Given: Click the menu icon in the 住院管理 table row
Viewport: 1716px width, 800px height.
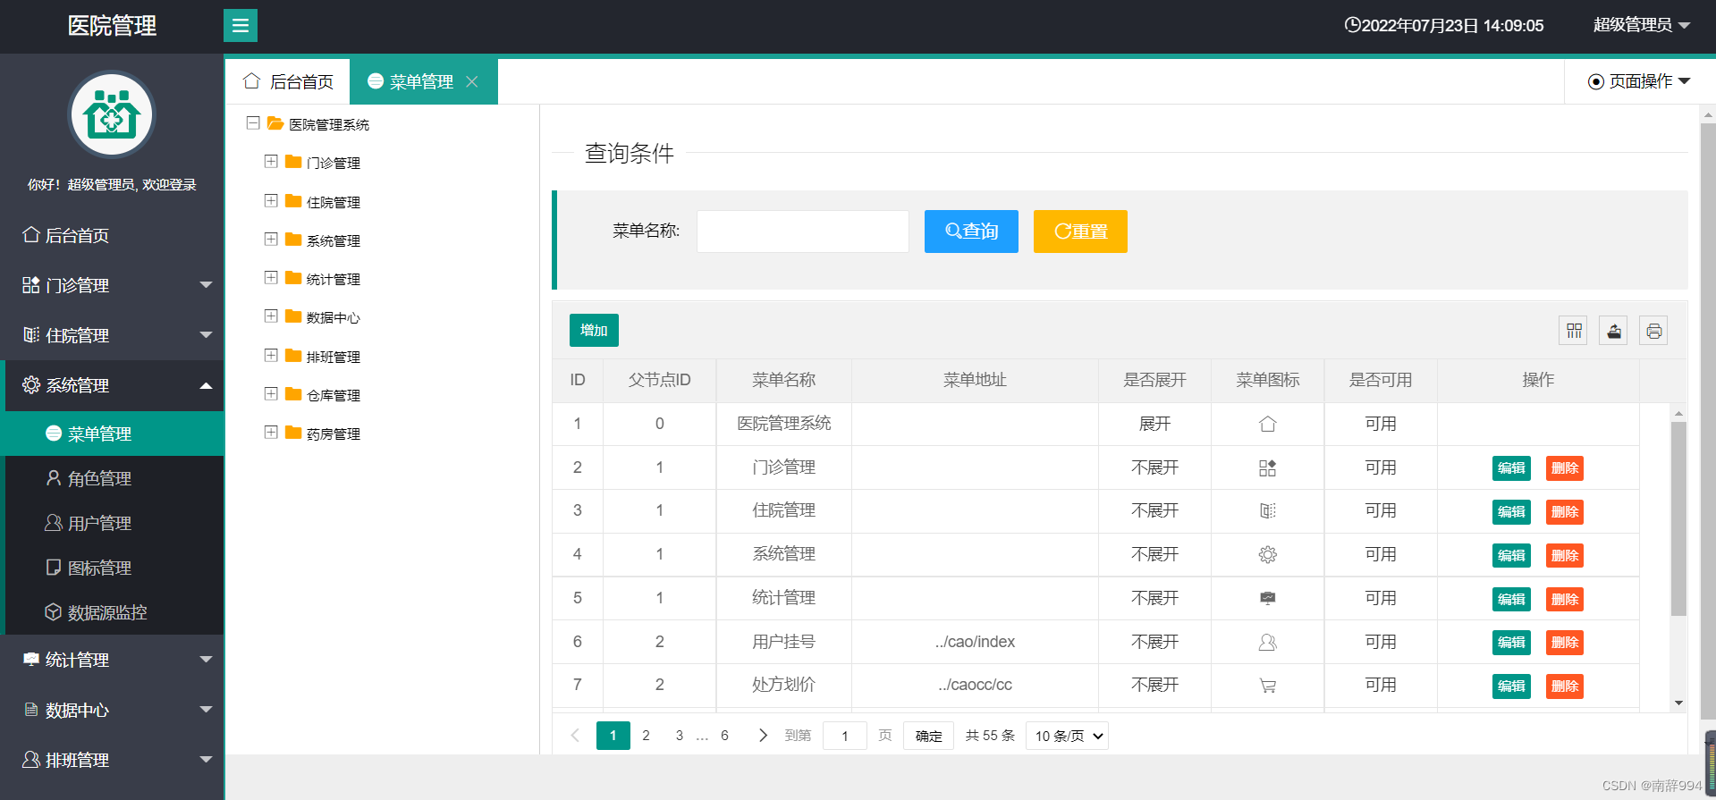Looking at the screenshot, I should click(x=1267, y=510).
